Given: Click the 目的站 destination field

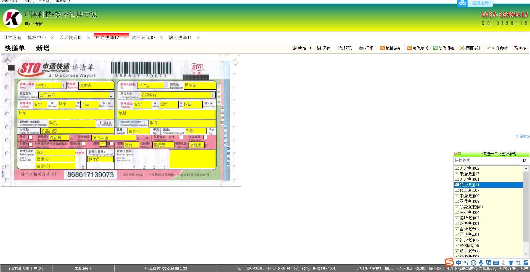Looking at the screenshot, I should tap(200, 86).
